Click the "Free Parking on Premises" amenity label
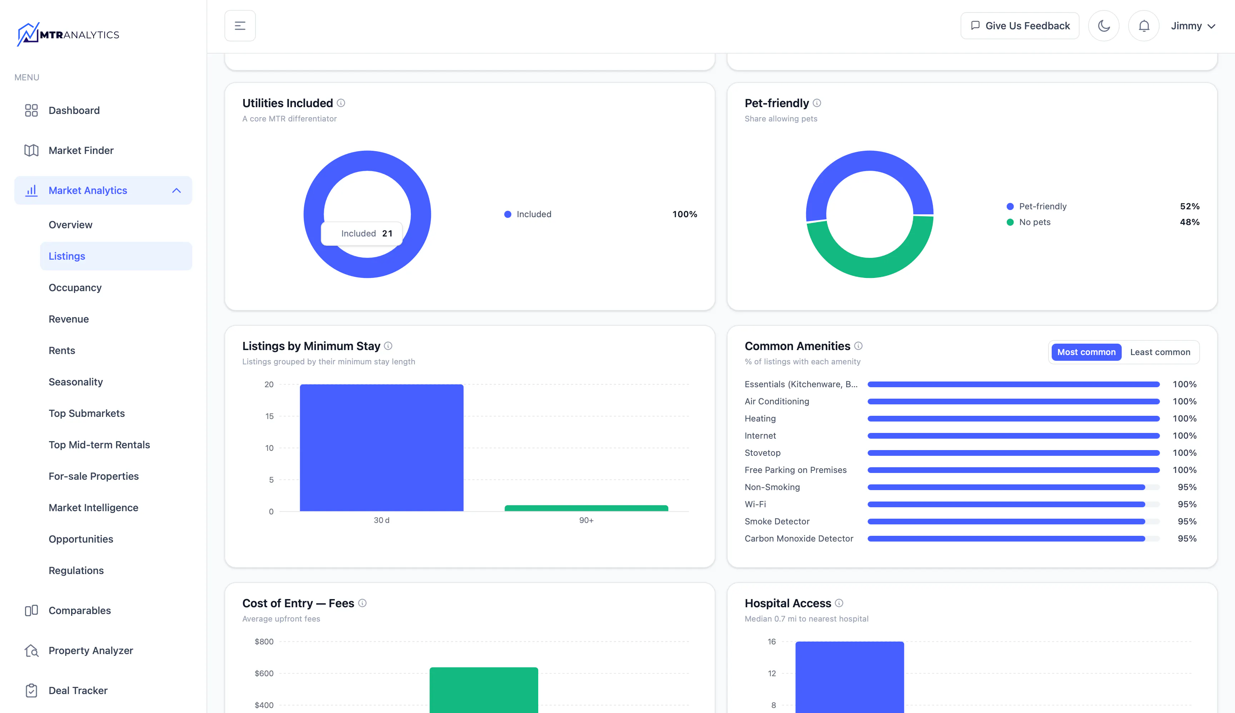The image size is (1235, 713). (795, 470)
